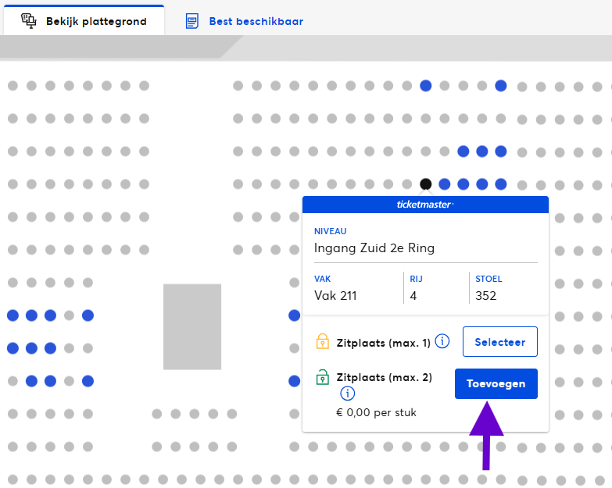This screenshot has width=612, height=488.
Task: Switch to the Bekijk plattegrond tab
Action: (84, 21)
